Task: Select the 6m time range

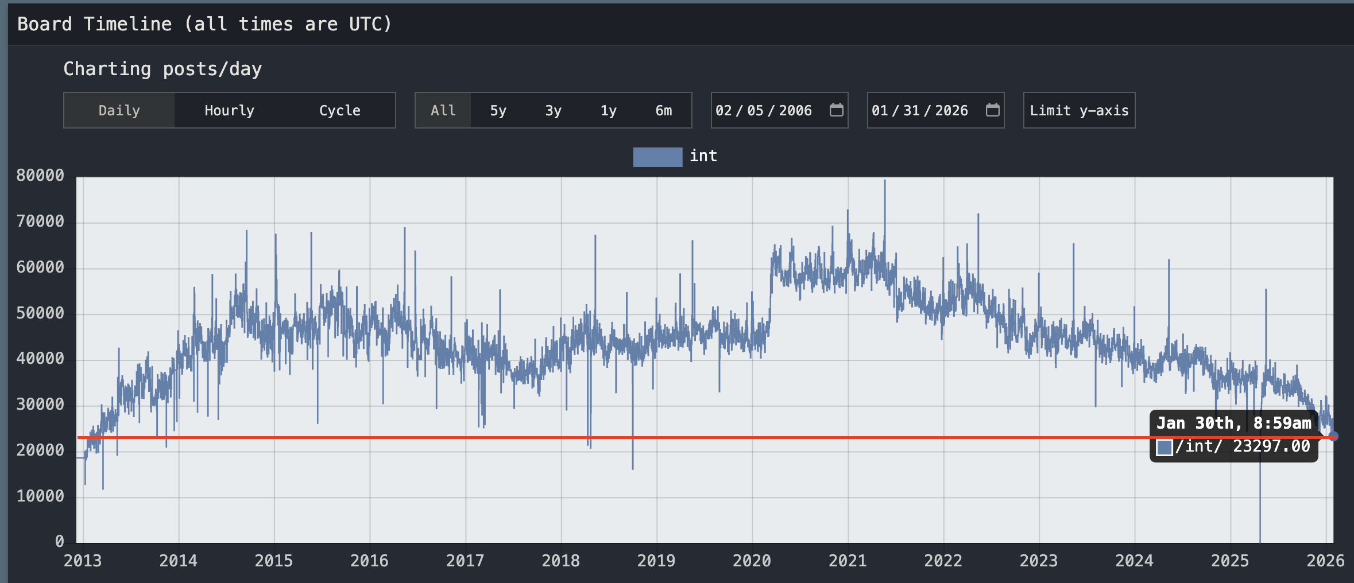Action: click(663, 110)
